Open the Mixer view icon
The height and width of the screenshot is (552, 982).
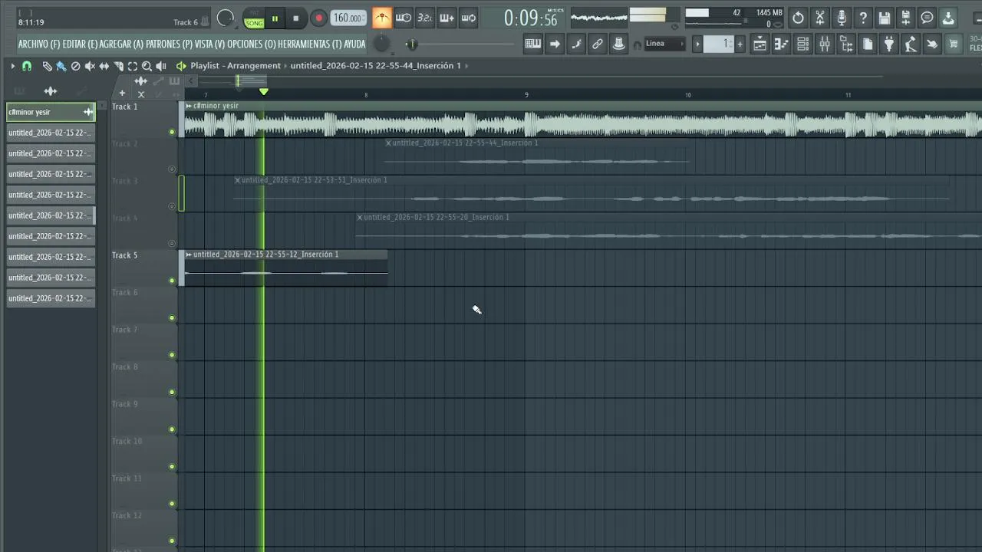[x=825, y=44]
